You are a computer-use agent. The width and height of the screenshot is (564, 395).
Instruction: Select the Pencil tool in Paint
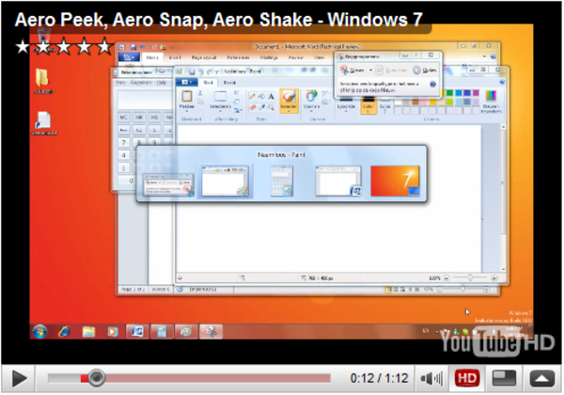pyautogui.click(x=253, y=96)
